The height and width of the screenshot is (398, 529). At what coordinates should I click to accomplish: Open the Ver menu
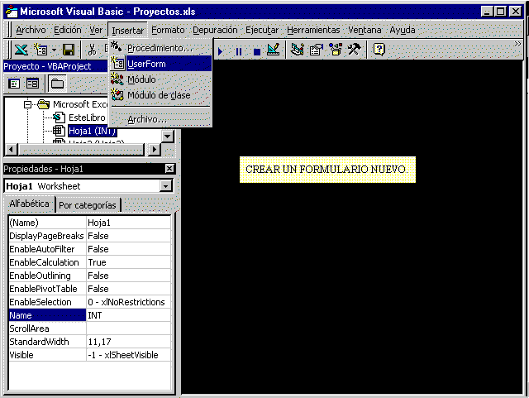(x=96, y=30)
